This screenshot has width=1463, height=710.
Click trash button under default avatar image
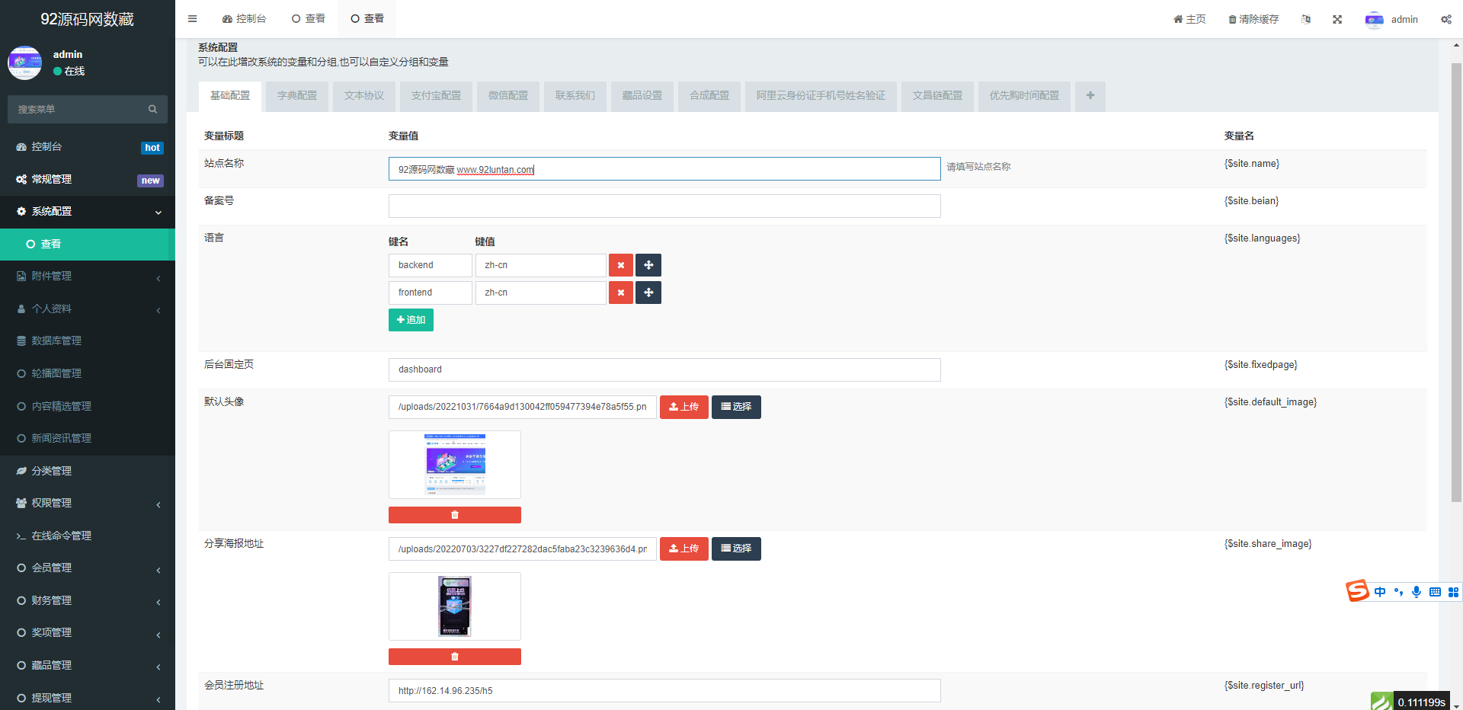click(x=455, y=515)
